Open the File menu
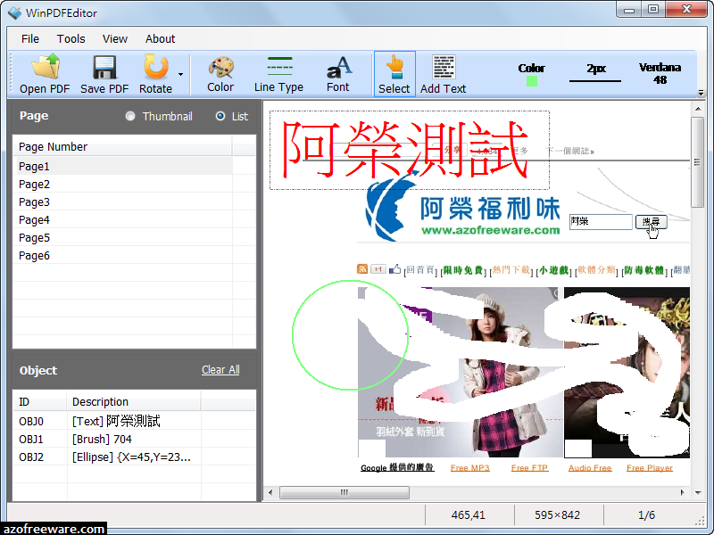The width and height of the screenshot is (714, 535). (30, 39)
